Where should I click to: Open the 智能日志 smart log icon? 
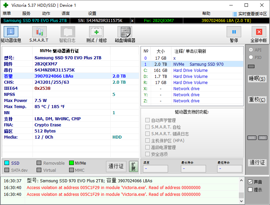click(68, 32)
